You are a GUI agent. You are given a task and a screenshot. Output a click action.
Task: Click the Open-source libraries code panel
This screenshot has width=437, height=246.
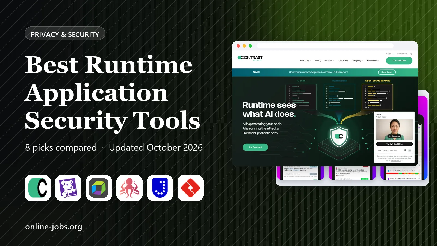pos(377,97)
